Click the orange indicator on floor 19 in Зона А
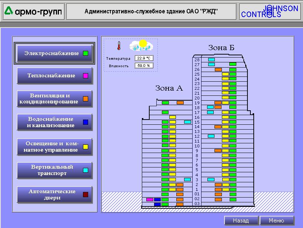The image size is (303, 228). pos(180,102)
